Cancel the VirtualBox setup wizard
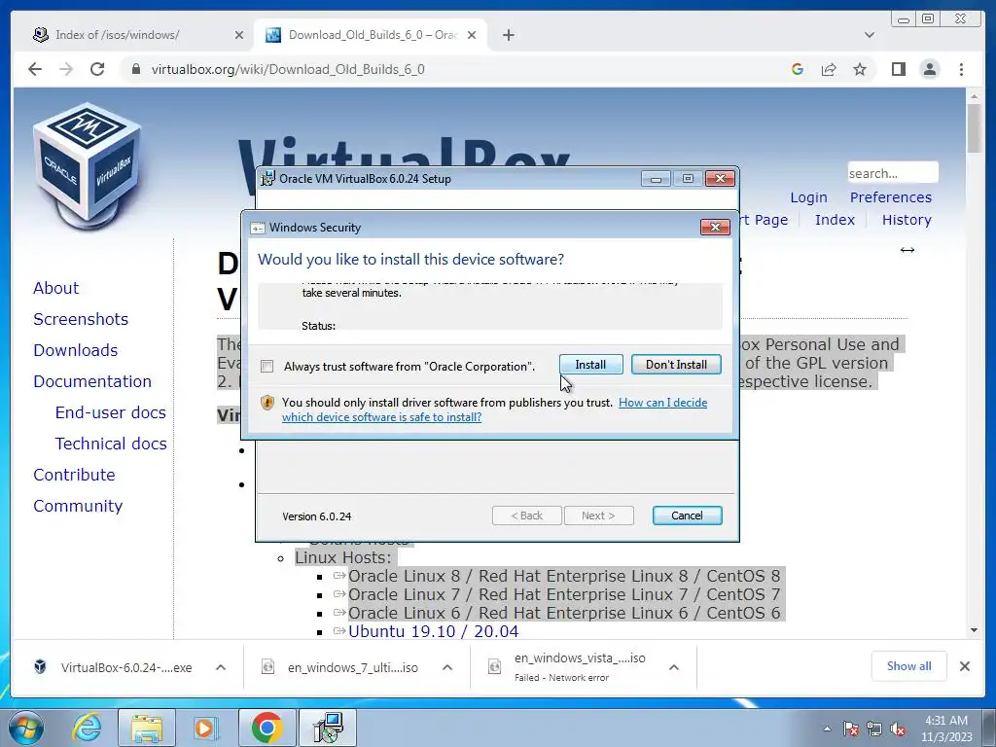 click(687, 516)
